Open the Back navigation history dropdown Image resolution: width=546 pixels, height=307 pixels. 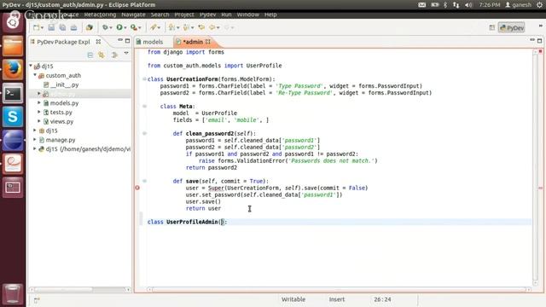[218, 28]
